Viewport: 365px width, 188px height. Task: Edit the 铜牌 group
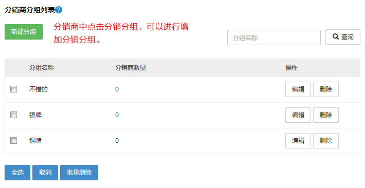298,141
